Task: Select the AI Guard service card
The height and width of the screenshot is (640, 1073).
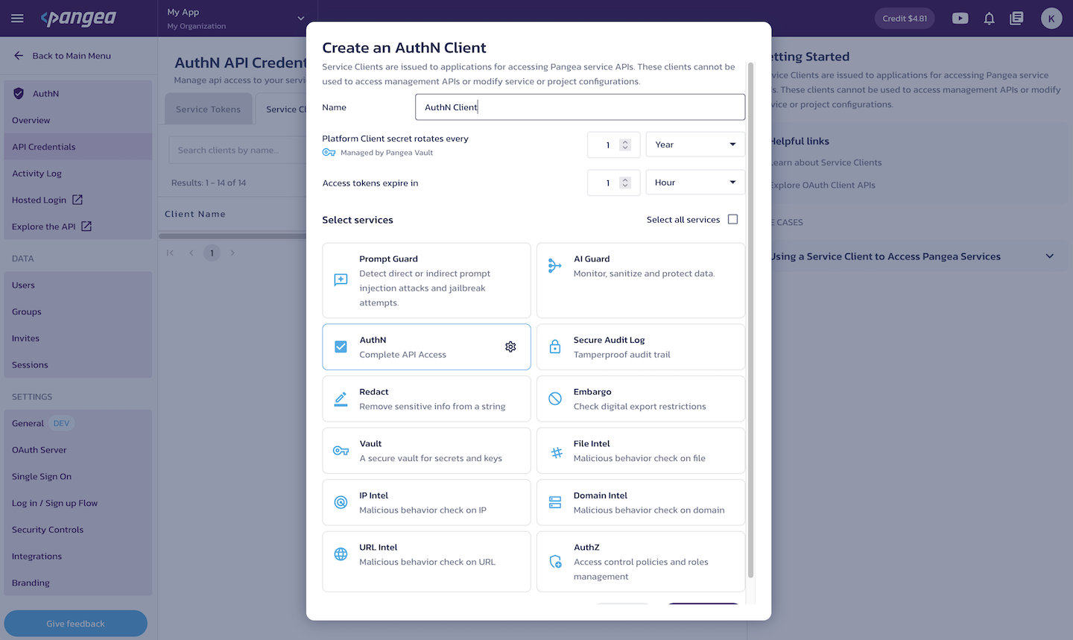Action: tap(641, 280)
